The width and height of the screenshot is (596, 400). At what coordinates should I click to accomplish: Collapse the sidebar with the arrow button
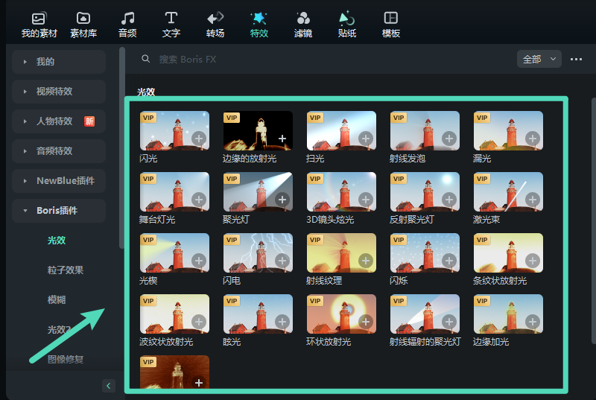coord(109,385)
